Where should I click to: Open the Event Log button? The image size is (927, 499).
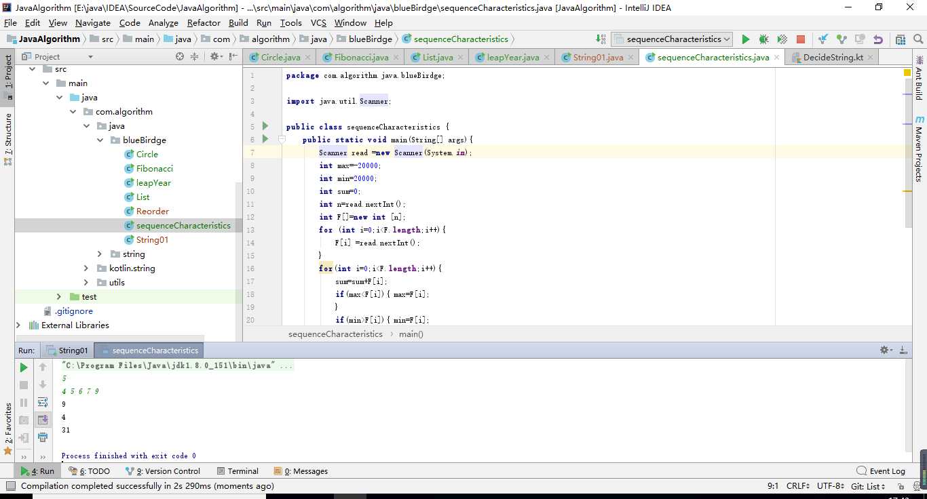(881, 471)
